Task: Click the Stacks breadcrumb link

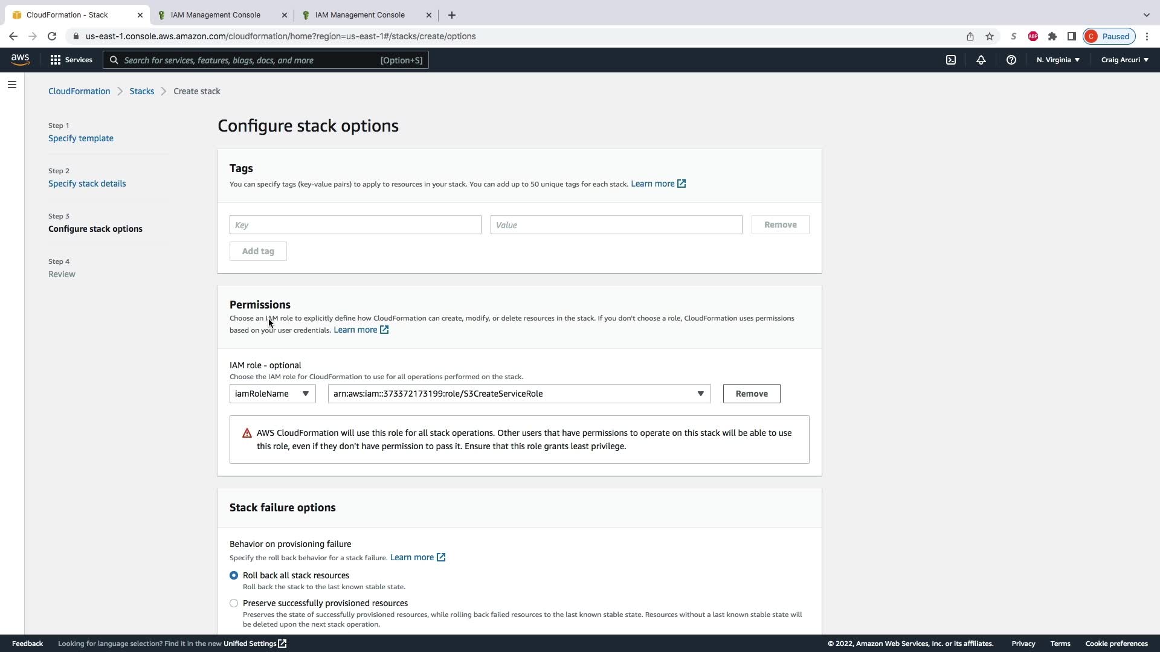Action: pyautogui.click(x=141, y=91)
